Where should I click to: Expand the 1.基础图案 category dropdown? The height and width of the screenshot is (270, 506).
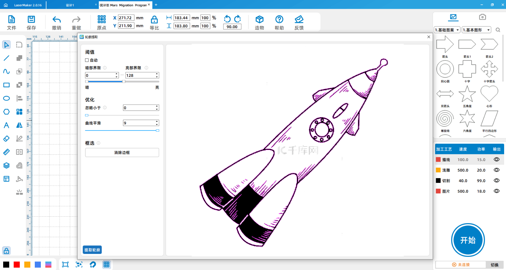pyautogui.click(x=447, y=30)
